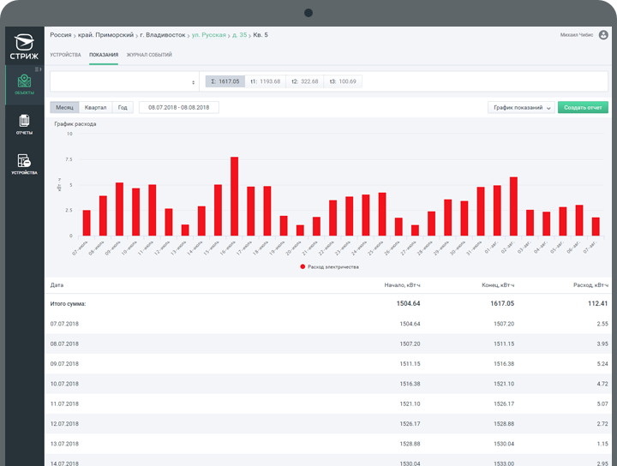Open the Отчеты reports icon
Image resolution: width=617 pixels, height=466 pixels.
pos(23,122)
